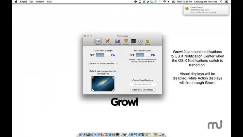Close the Preferences window
This screenshot has height=137, width=243.
85,36
